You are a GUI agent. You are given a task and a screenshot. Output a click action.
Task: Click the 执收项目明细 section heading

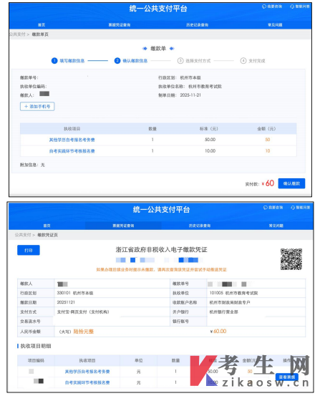point(36,346)
